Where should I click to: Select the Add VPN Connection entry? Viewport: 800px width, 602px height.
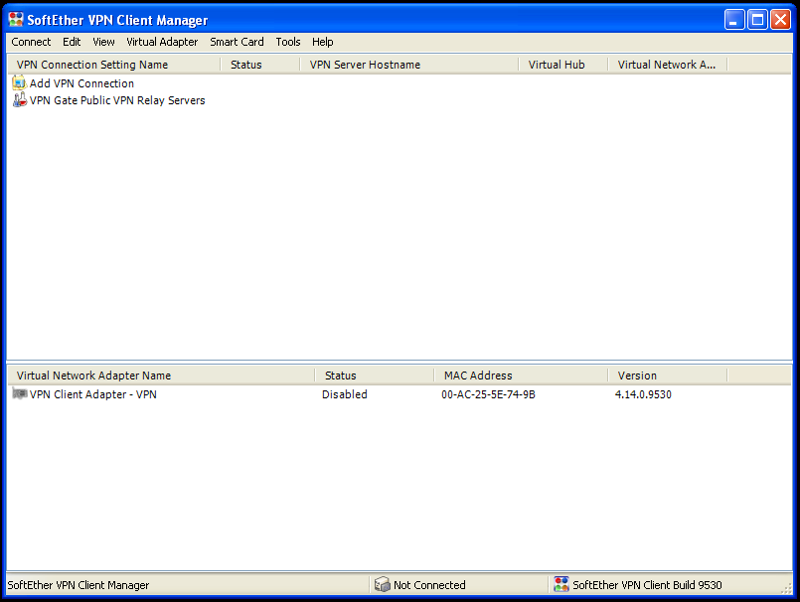click(81, 83)
